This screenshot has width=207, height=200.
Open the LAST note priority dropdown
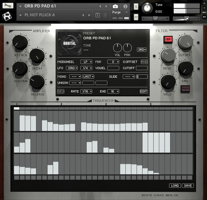88,77
